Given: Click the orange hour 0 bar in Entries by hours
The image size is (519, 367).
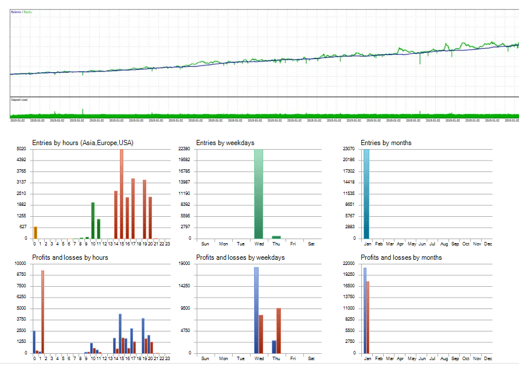Looking at the screenshot, I should pos(35,232).
